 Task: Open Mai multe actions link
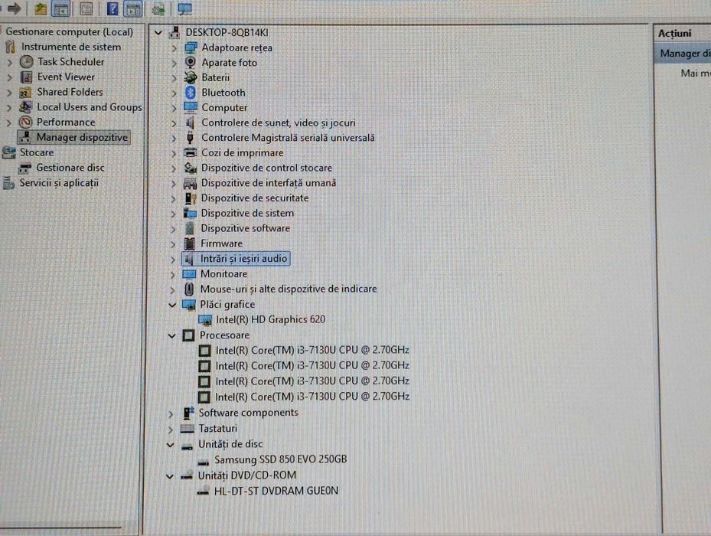tap(695, 73)
